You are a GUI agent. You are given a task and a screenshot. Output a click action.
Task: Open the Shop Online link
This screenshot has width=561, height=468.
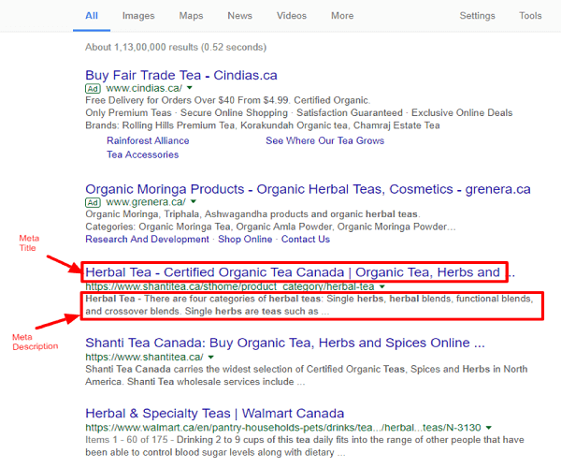(x=245, y=240)
